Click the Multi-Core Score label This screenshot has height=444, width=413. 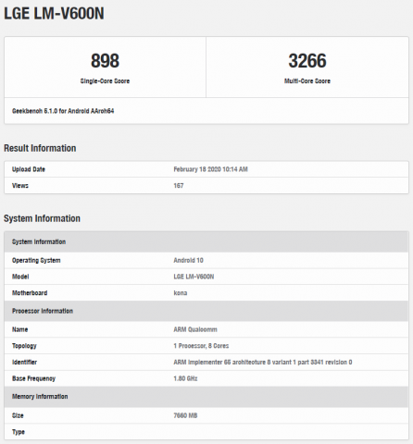point(307,81)
